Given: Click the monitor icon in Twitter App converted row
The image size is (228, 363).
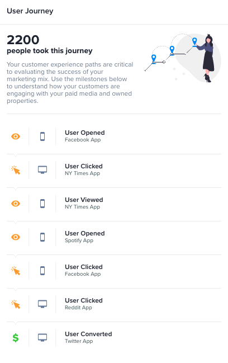Looking at the screenshot, I should click(42, 338).
